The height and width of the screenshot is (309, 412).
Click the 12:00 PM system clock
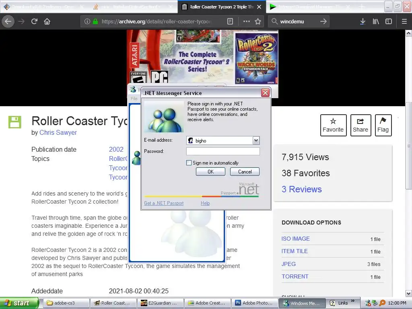(x=397, y=303)
